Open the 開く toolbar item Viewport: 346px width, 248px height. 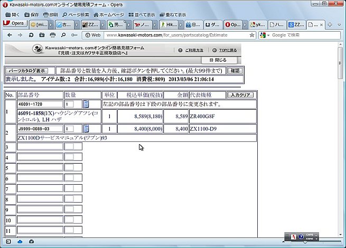[12, 15]
